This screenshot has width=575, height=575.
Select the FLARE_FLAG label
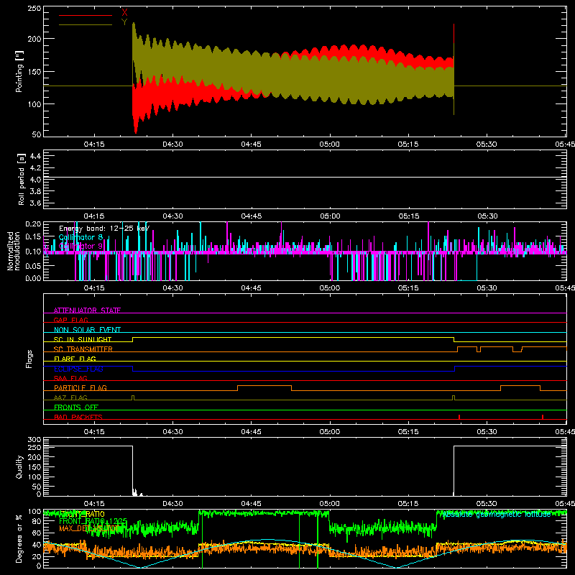[75, 359]
